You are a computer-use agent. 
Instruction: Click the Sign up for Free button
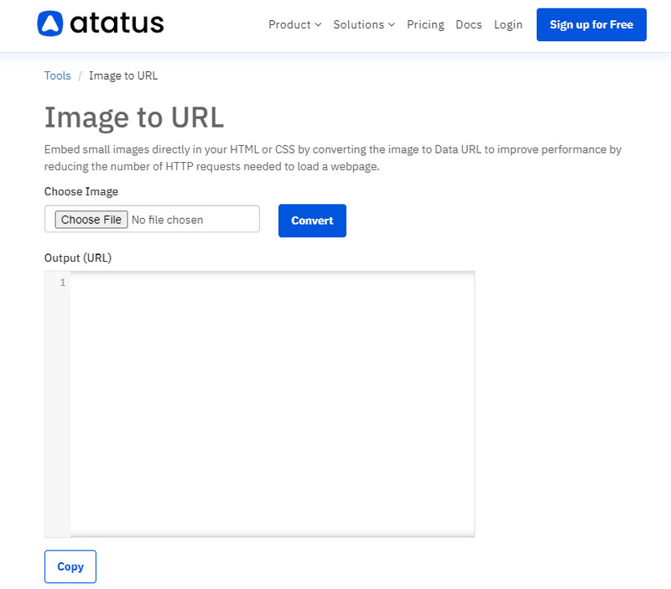click(x=591, y=25)
